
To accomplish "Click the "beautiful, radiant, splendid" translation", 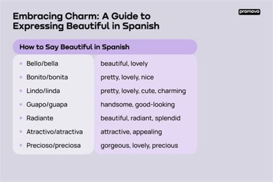I will point(140,118).
